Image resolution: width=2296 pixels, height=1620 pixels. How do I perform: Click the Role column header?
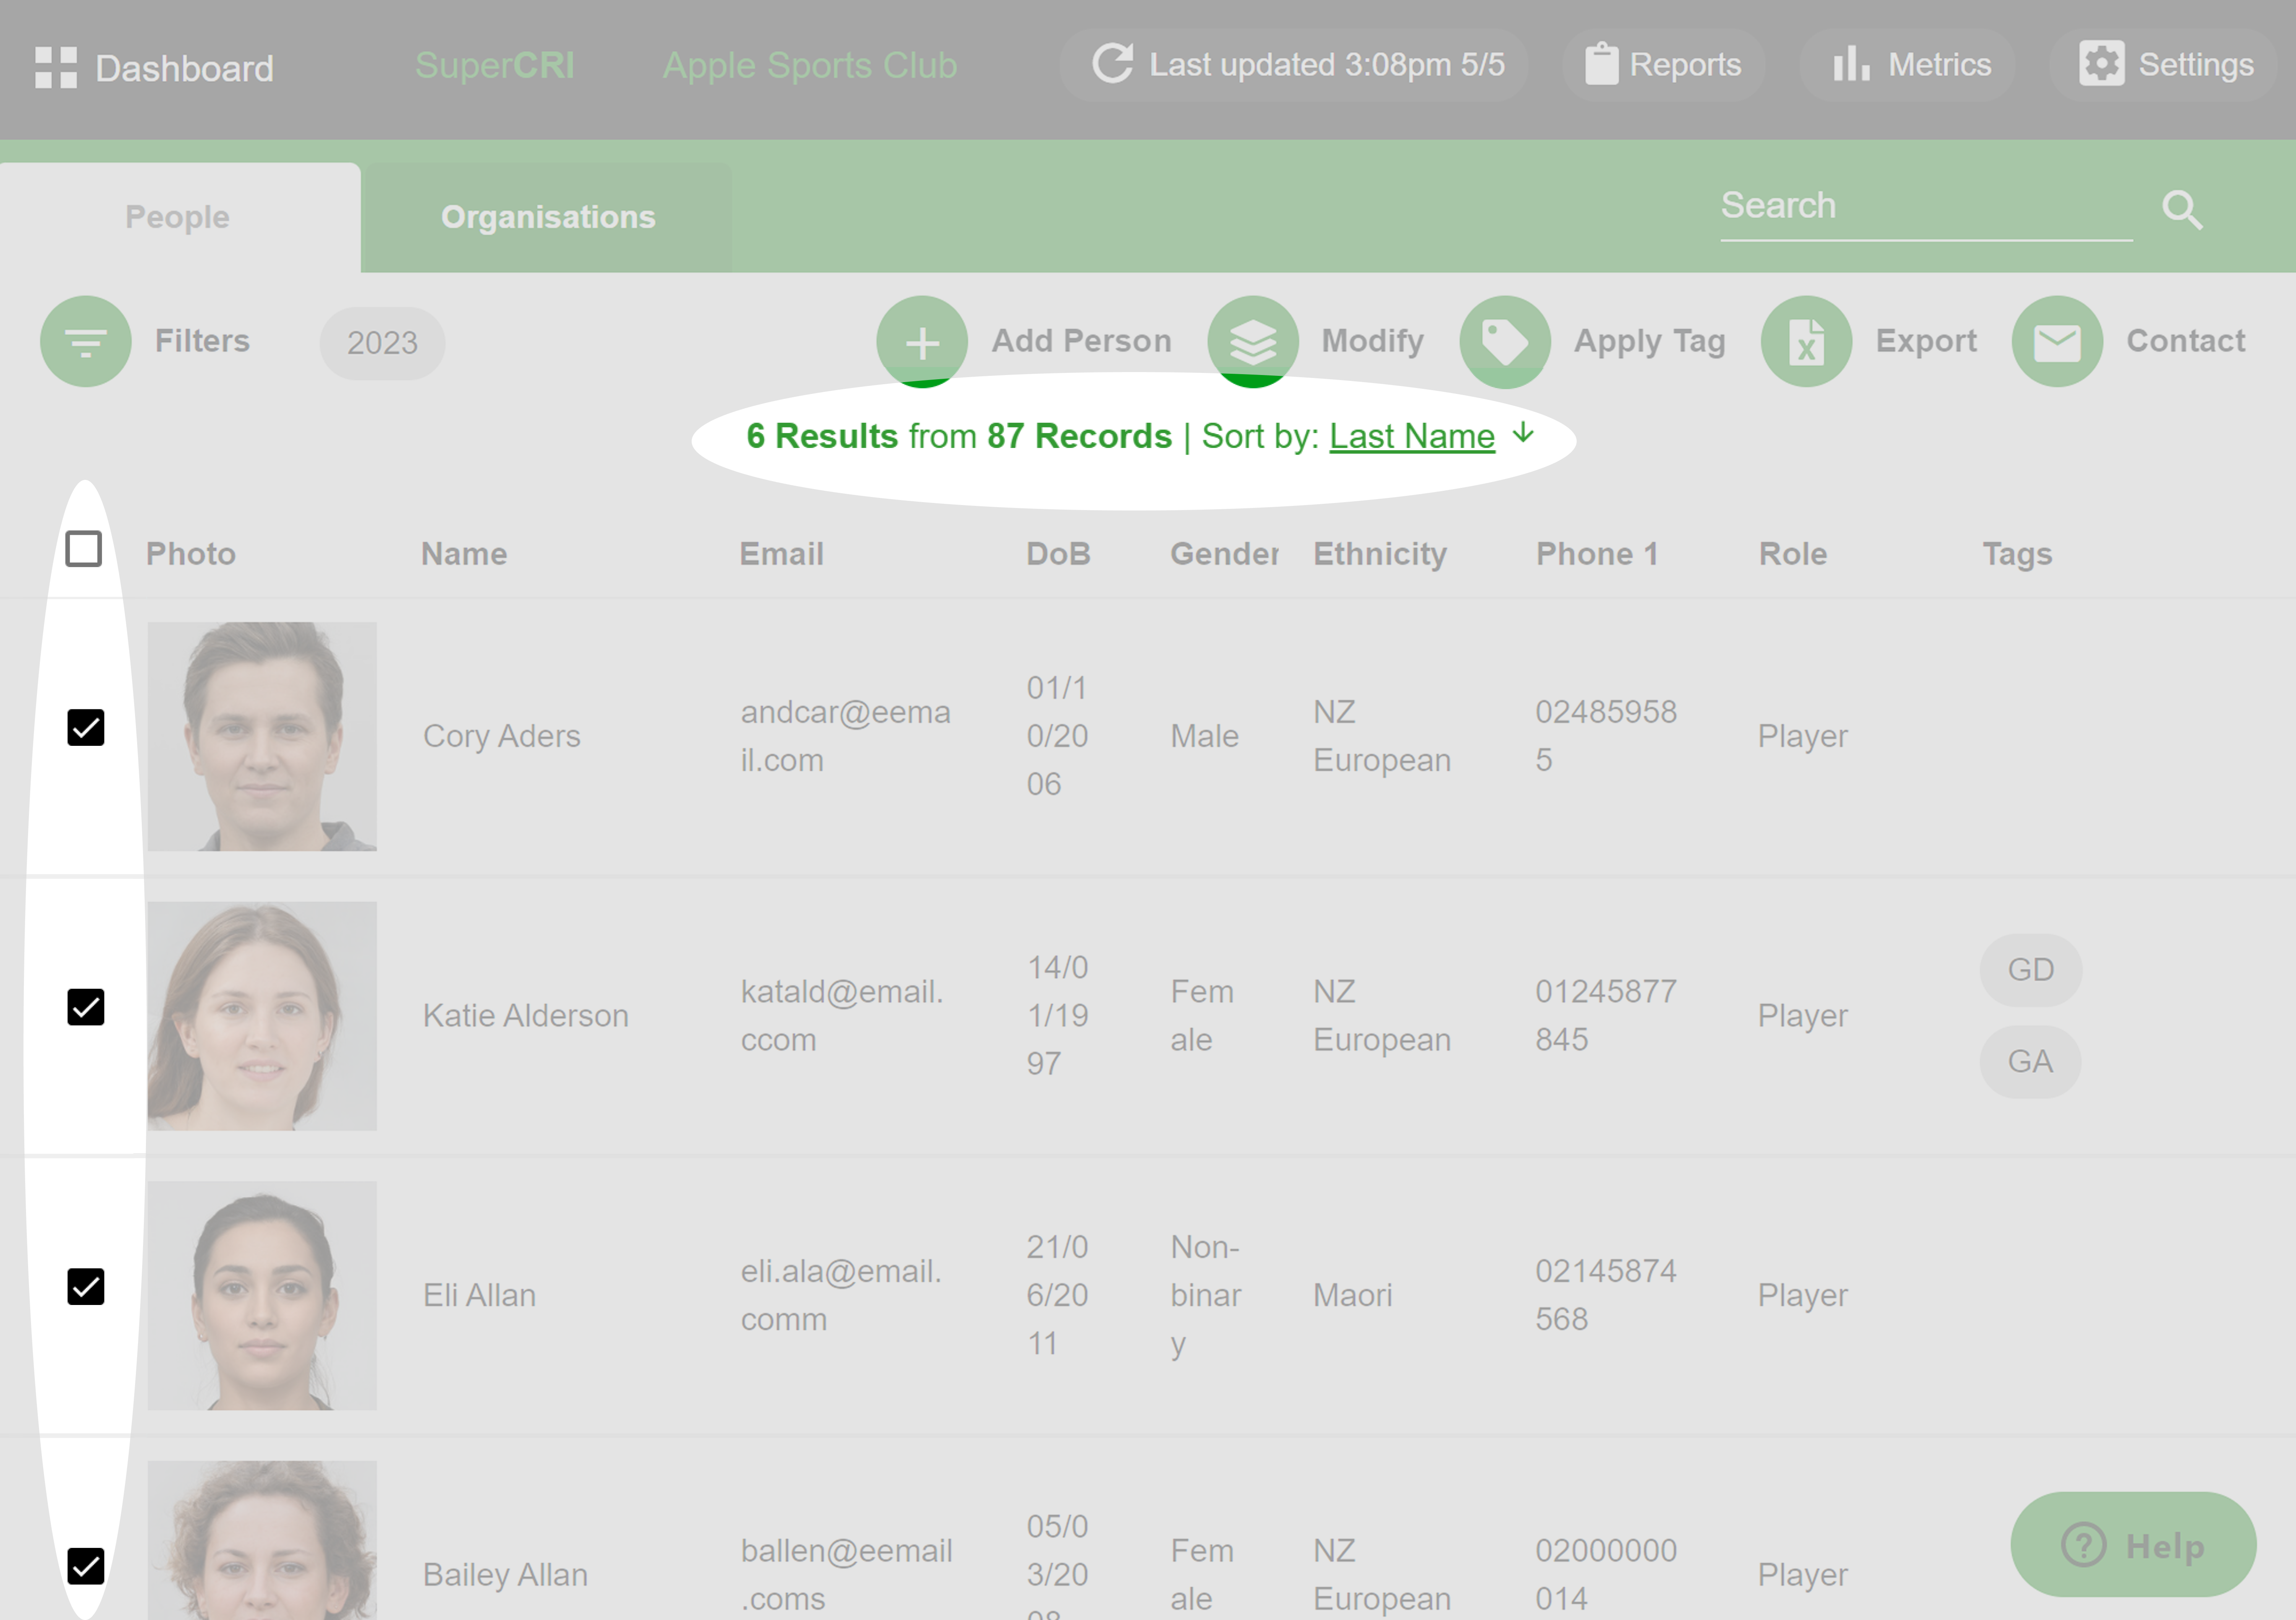point(1793,554)
